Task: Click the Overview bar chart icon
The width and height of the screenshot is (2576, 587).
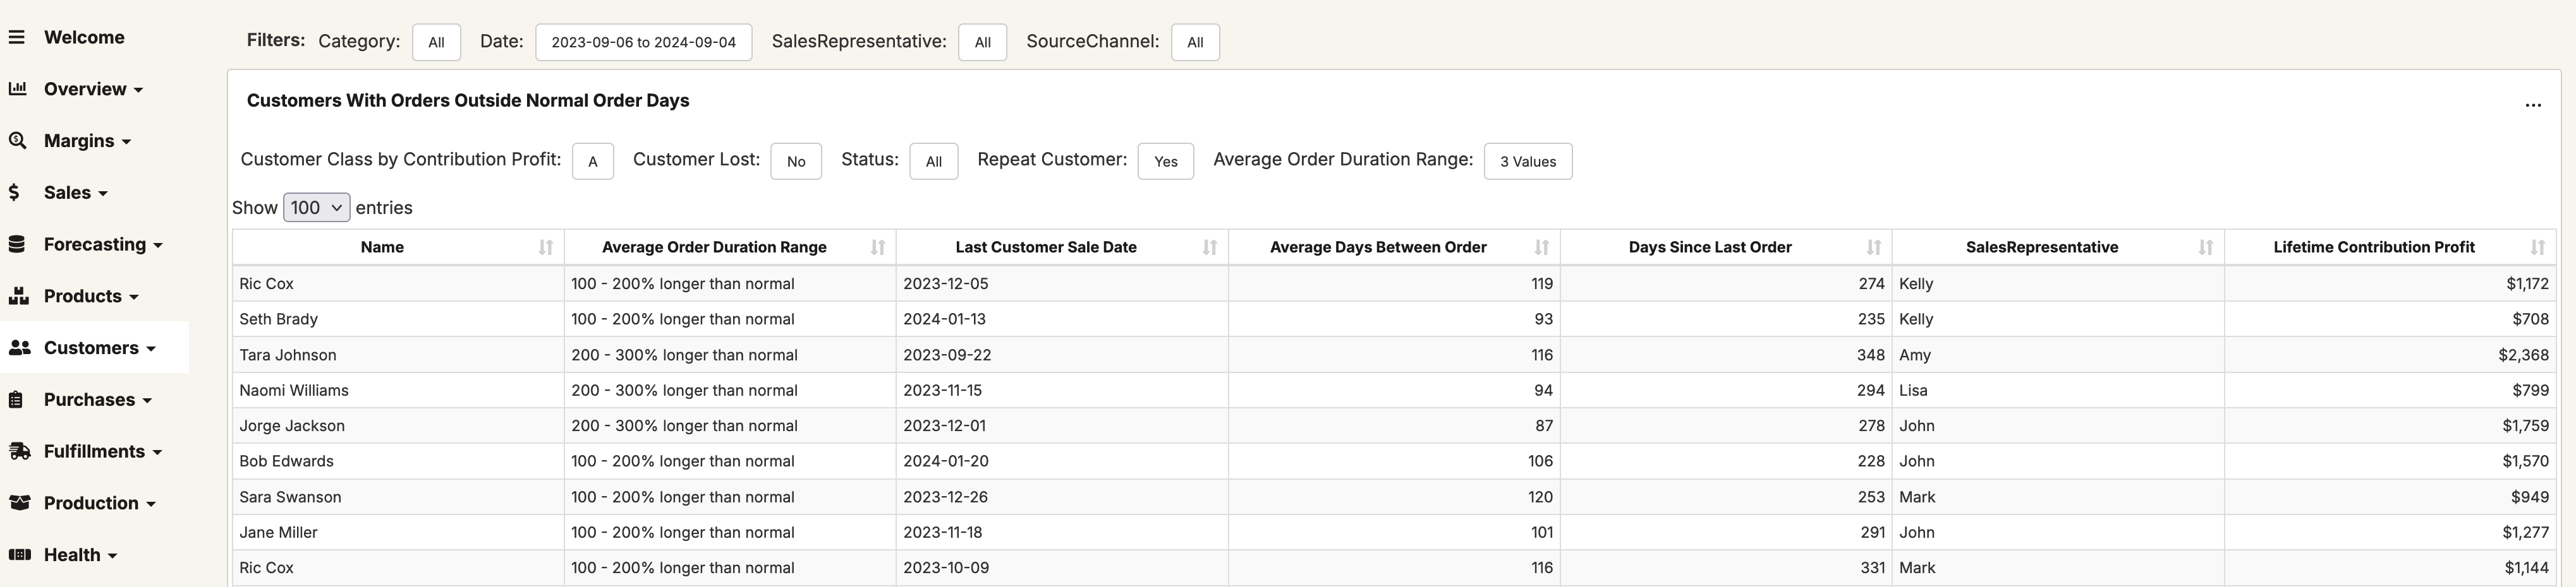Action: point(17,89)
